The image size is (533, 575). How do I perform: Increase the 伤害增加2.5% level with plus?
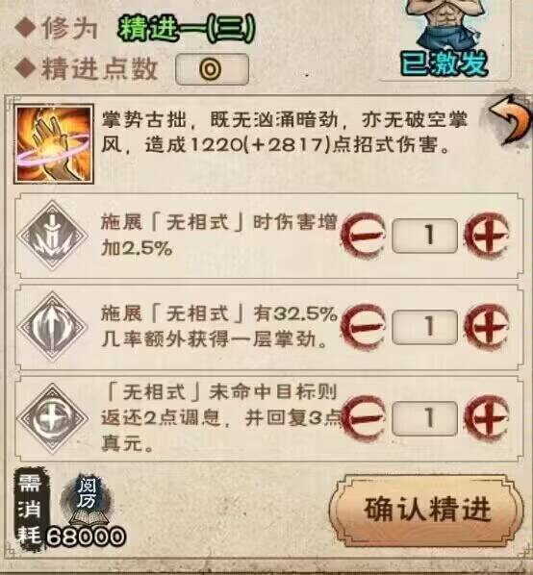pos(487,235)
